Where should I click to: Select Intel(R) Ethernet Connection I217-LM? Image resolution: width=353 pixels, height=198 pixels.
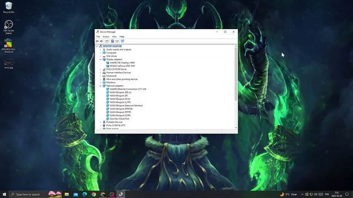coord(128,89)
